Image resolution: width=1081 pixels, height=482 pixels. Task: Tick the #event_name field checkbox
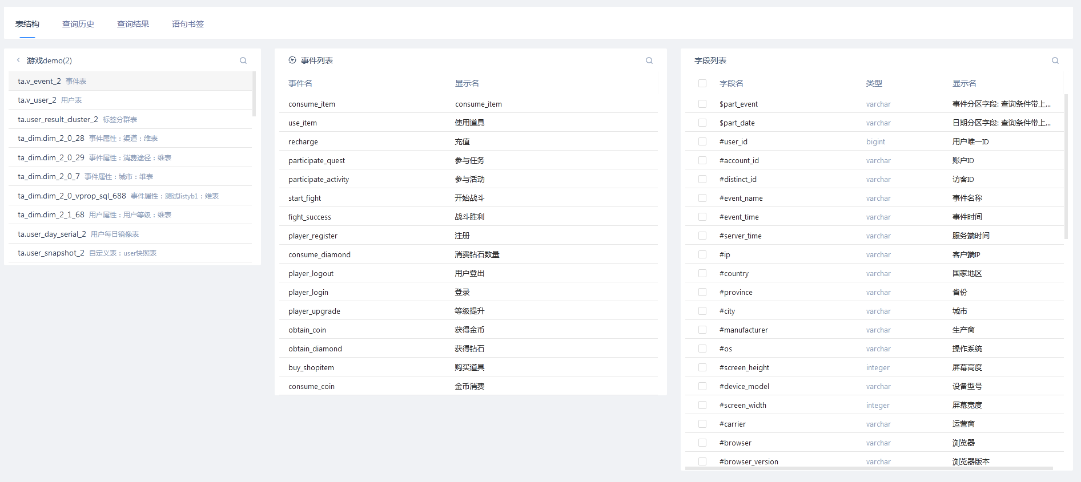pyautogui.click(x=702, y=198)
